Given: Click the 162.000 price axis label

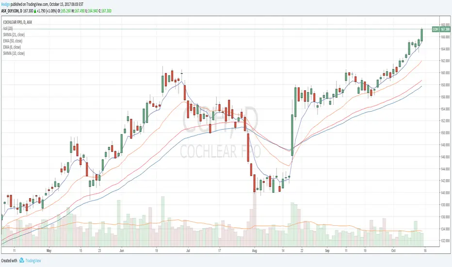Looking at the screenshot, I should [x=445, y=61].
